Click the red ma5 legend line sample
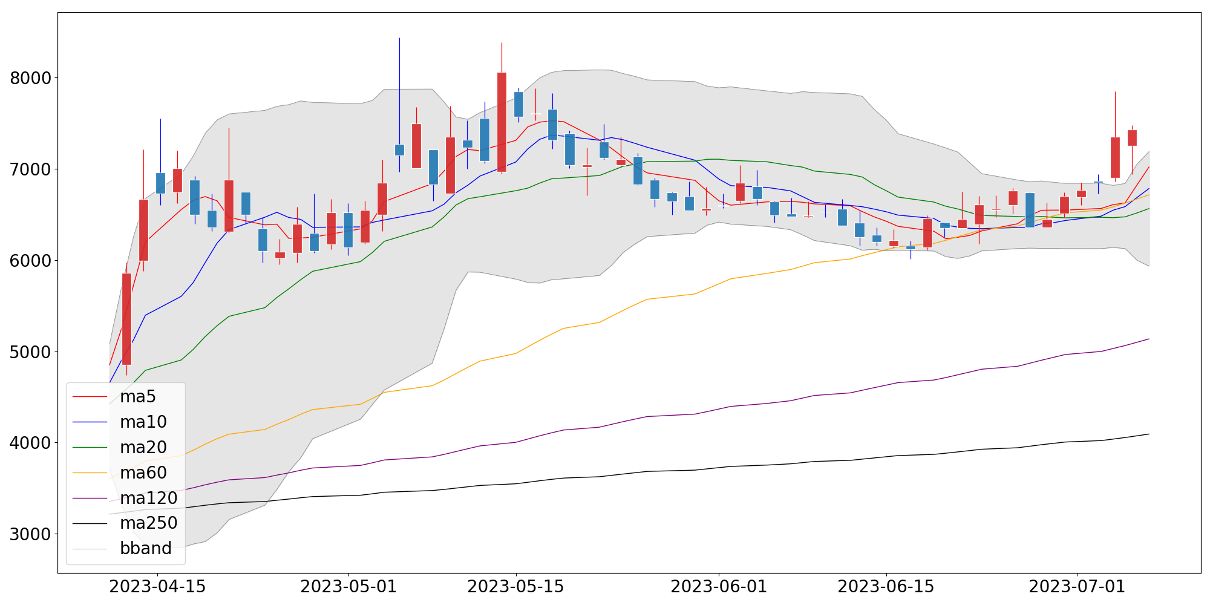The width and height of the screenshot is (1210, 605). point(90,397)
